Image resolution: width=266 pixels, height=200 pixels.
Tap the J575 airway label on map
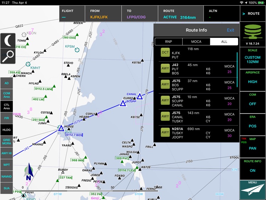point(77,122)
